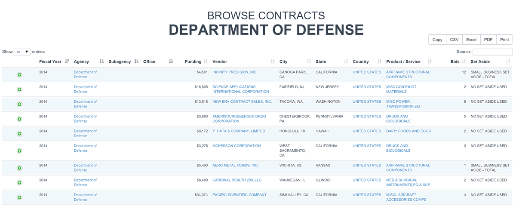Open Airframe Structural Components link in first row

click(x=408, y=74)
